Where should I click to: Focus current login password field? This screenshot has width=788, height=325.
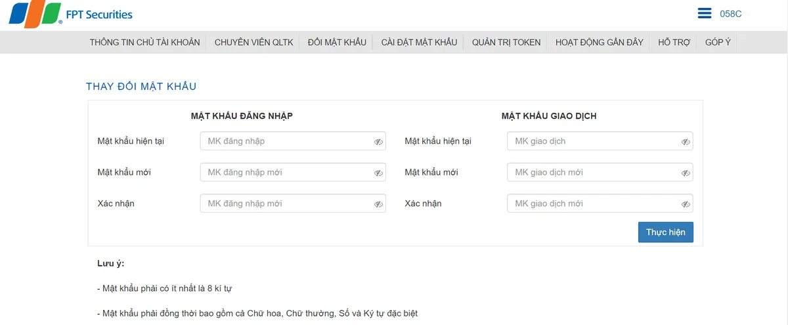(293, 141)
